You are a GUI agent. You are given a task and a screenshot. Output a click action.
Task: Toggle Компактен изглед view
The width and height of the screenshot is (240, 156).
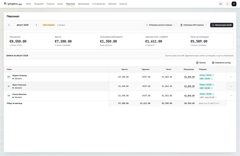tap(221, 62)
